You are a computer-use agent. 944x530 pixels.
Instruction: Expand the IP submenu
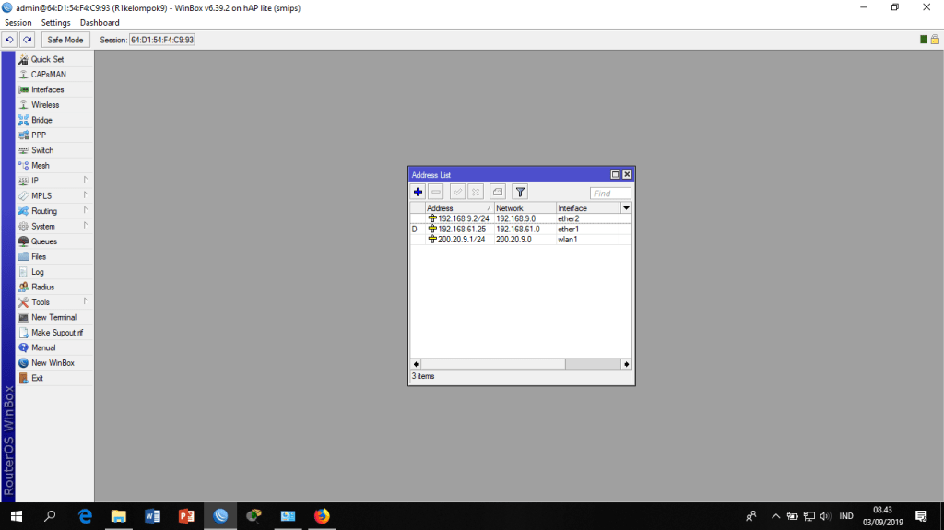point(35,181)
